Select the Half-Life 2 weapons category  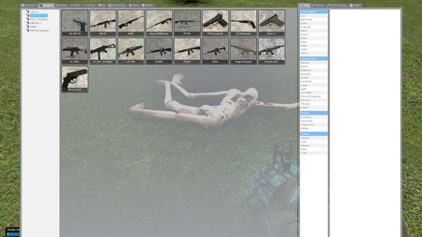pos(35,23)
